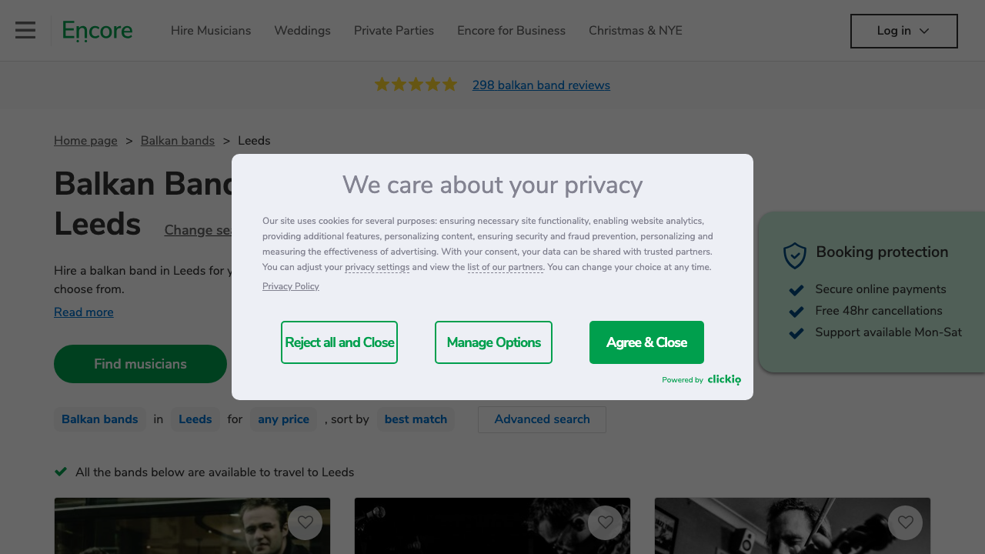
Task: Click the five-star rating stars
Action: point(416,84)
